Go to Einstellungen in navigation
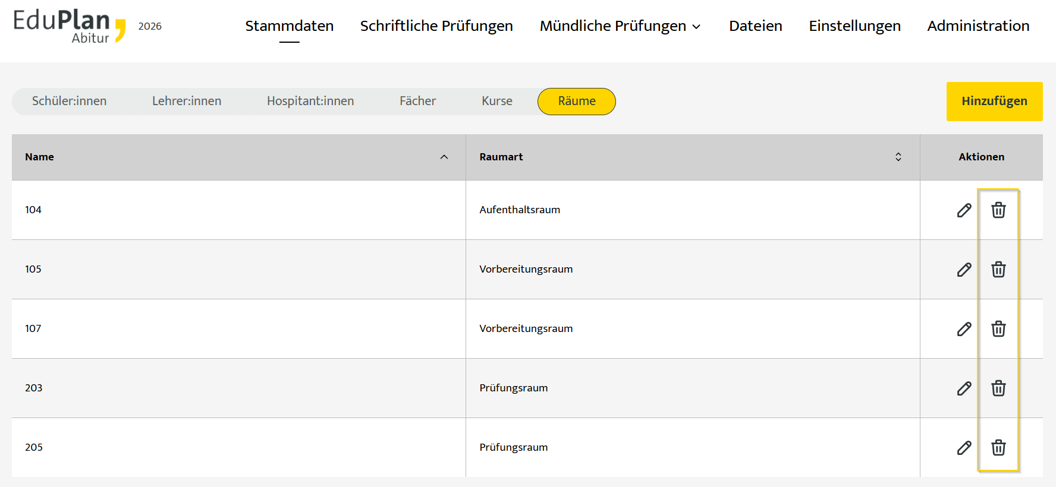 click(x=854, y=26)
